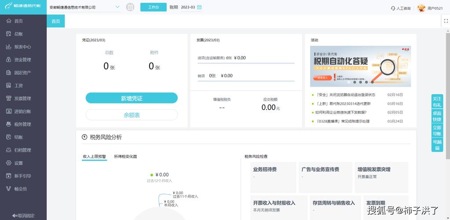Click the 畅捷通易代账 logo
This screenshot has height=220, width=450.
tap(23, 5)
